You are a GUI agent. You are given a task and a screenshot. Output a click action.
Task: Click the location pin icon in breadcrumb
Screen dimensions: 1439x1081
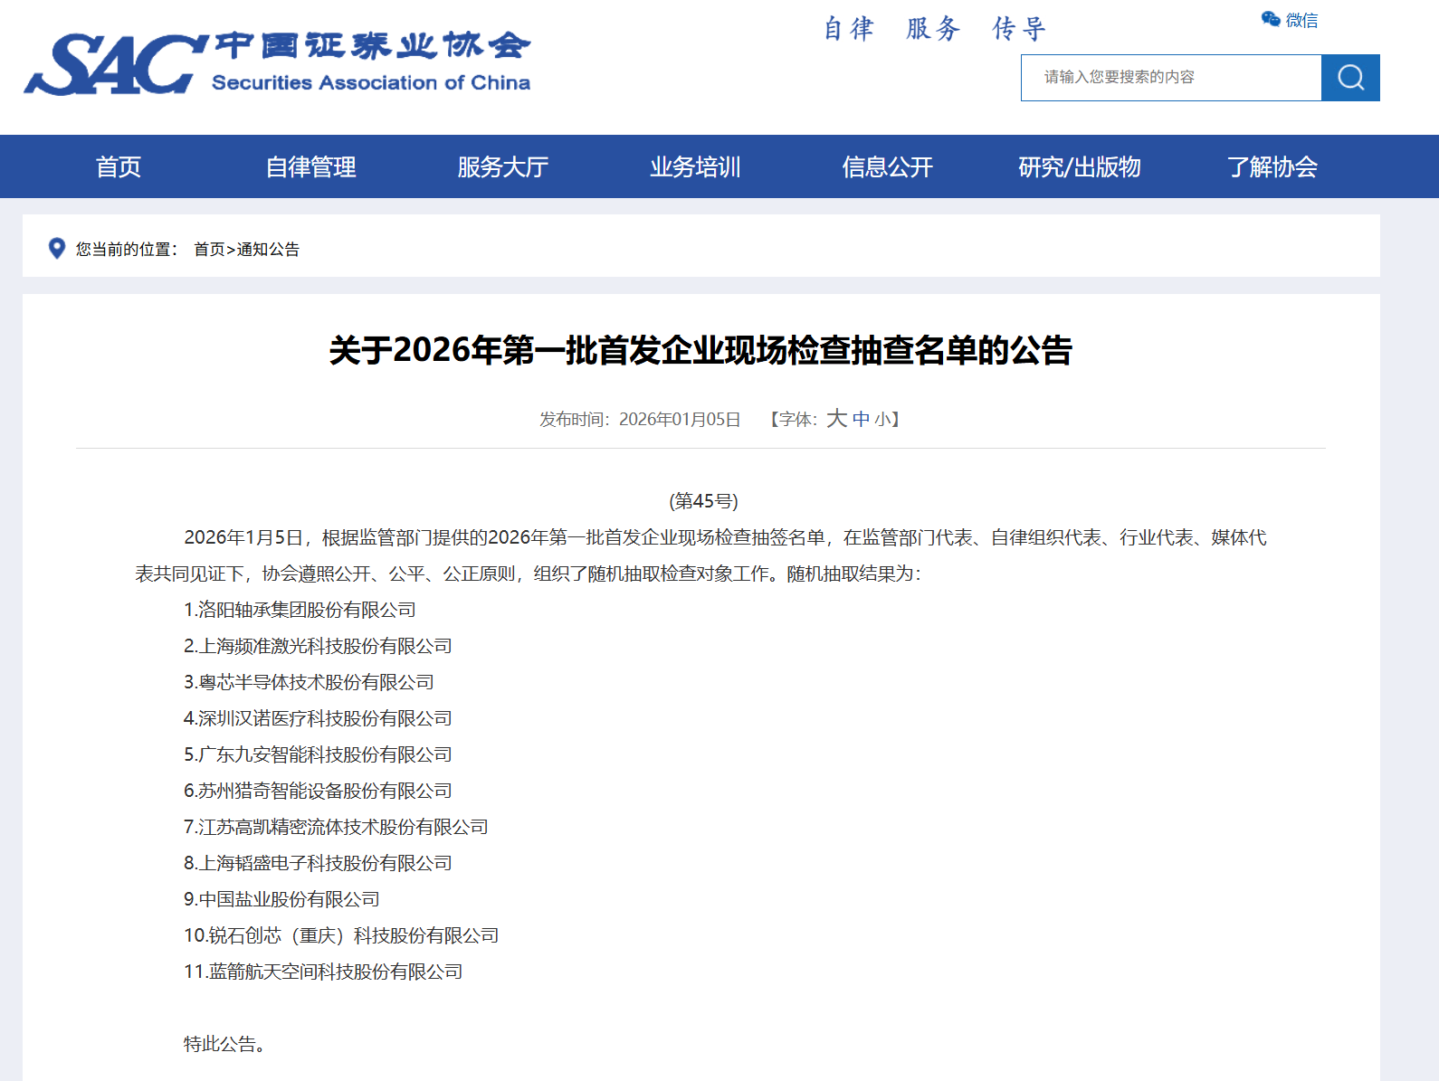point(56,248)
